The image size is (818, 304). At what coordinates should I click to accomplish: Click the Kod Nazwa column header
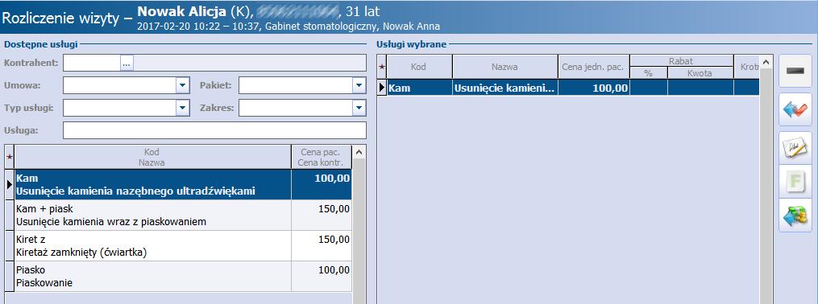152,157
